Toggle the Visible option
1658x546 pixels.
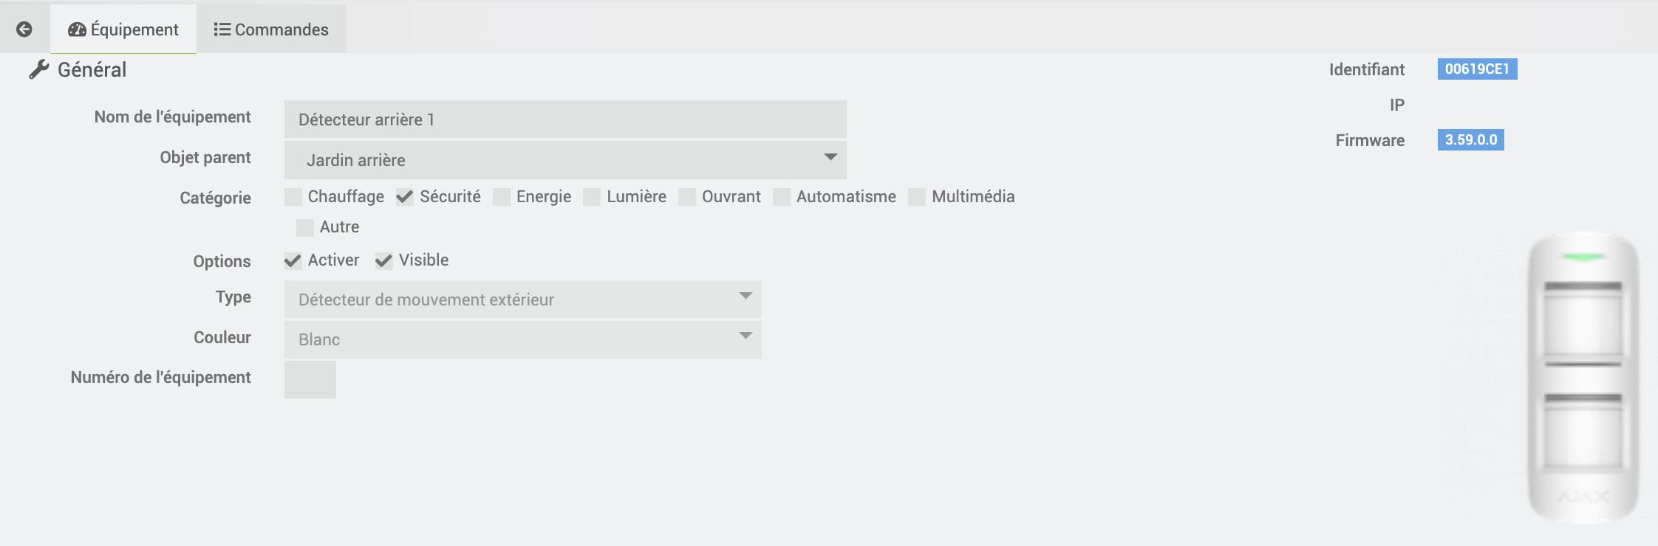click(384, 260)
